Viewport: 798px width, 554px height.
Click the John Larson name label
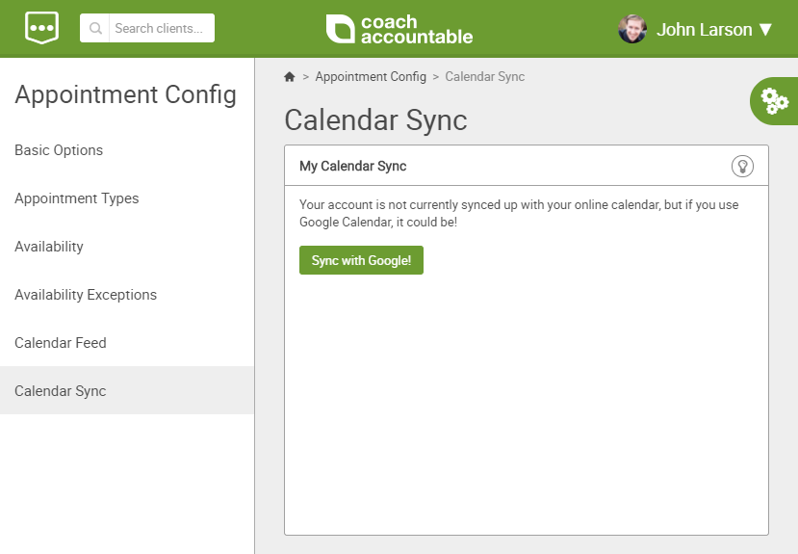[x=704, y=30]
